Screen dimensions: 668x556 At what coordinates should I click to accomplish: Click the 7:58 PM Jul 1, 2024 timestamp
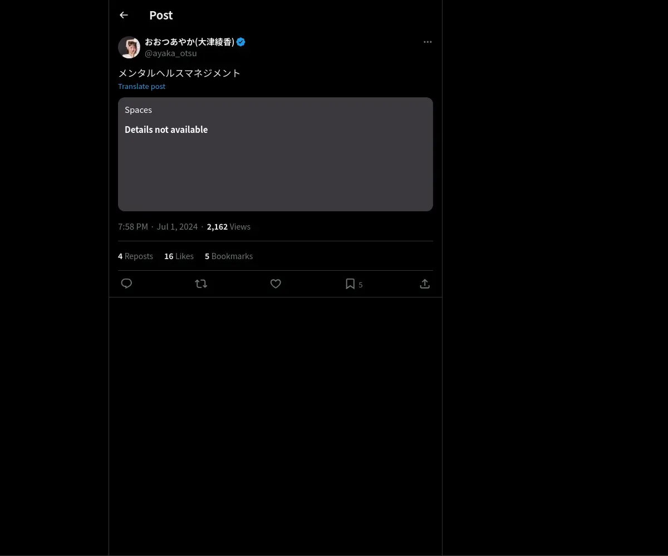point(158,227)
